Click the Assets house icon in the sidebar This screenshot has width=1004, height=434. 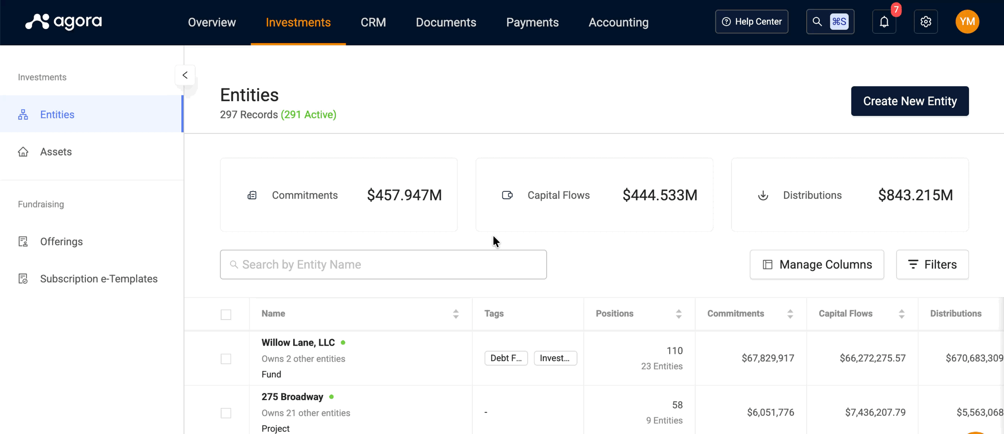tap(23, 152)
